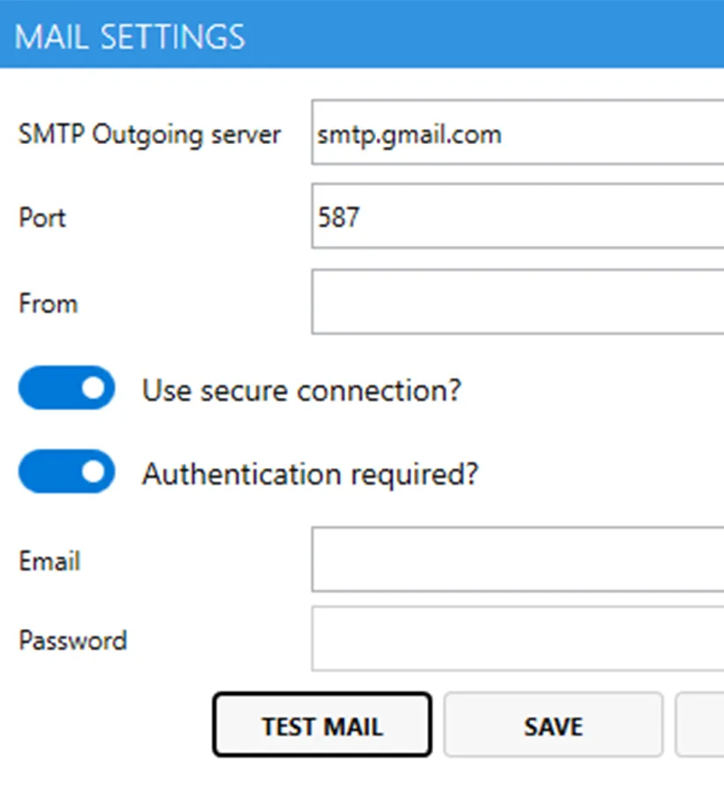The width and height of the screenshot is (724, 787).
Task: Click the Password input box
Action: [x=518, y=639]
